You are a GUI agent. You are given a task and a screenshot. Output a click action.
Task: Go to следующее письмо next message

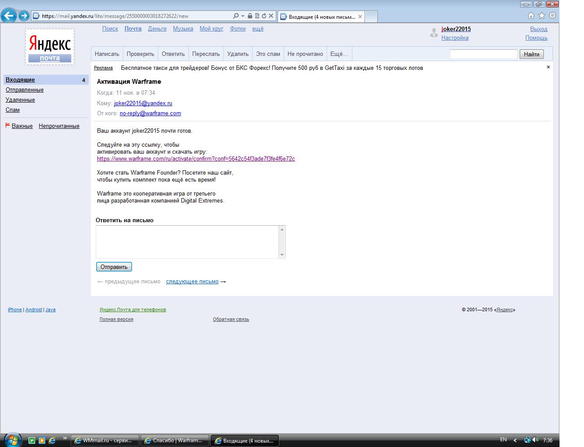pyautogui.click(x=192, y=282)
